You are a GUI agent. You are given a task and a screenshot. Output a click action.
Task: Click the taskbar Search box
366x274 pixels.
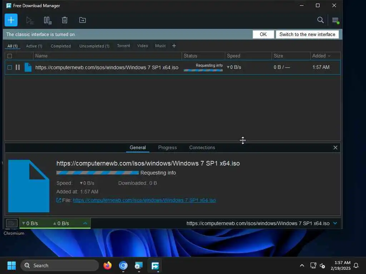click(60, 265)
